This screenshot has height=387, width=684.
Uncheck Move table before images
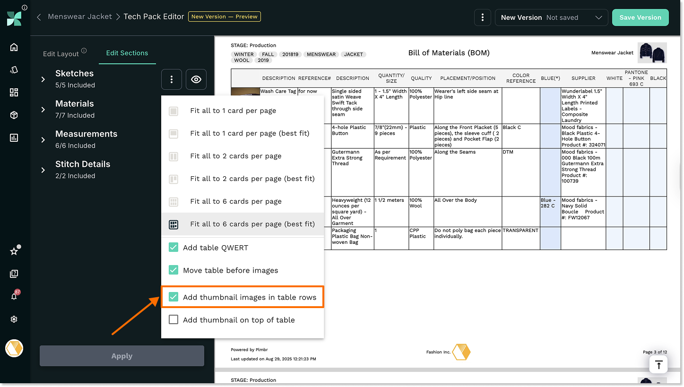[x=173, y=270]
